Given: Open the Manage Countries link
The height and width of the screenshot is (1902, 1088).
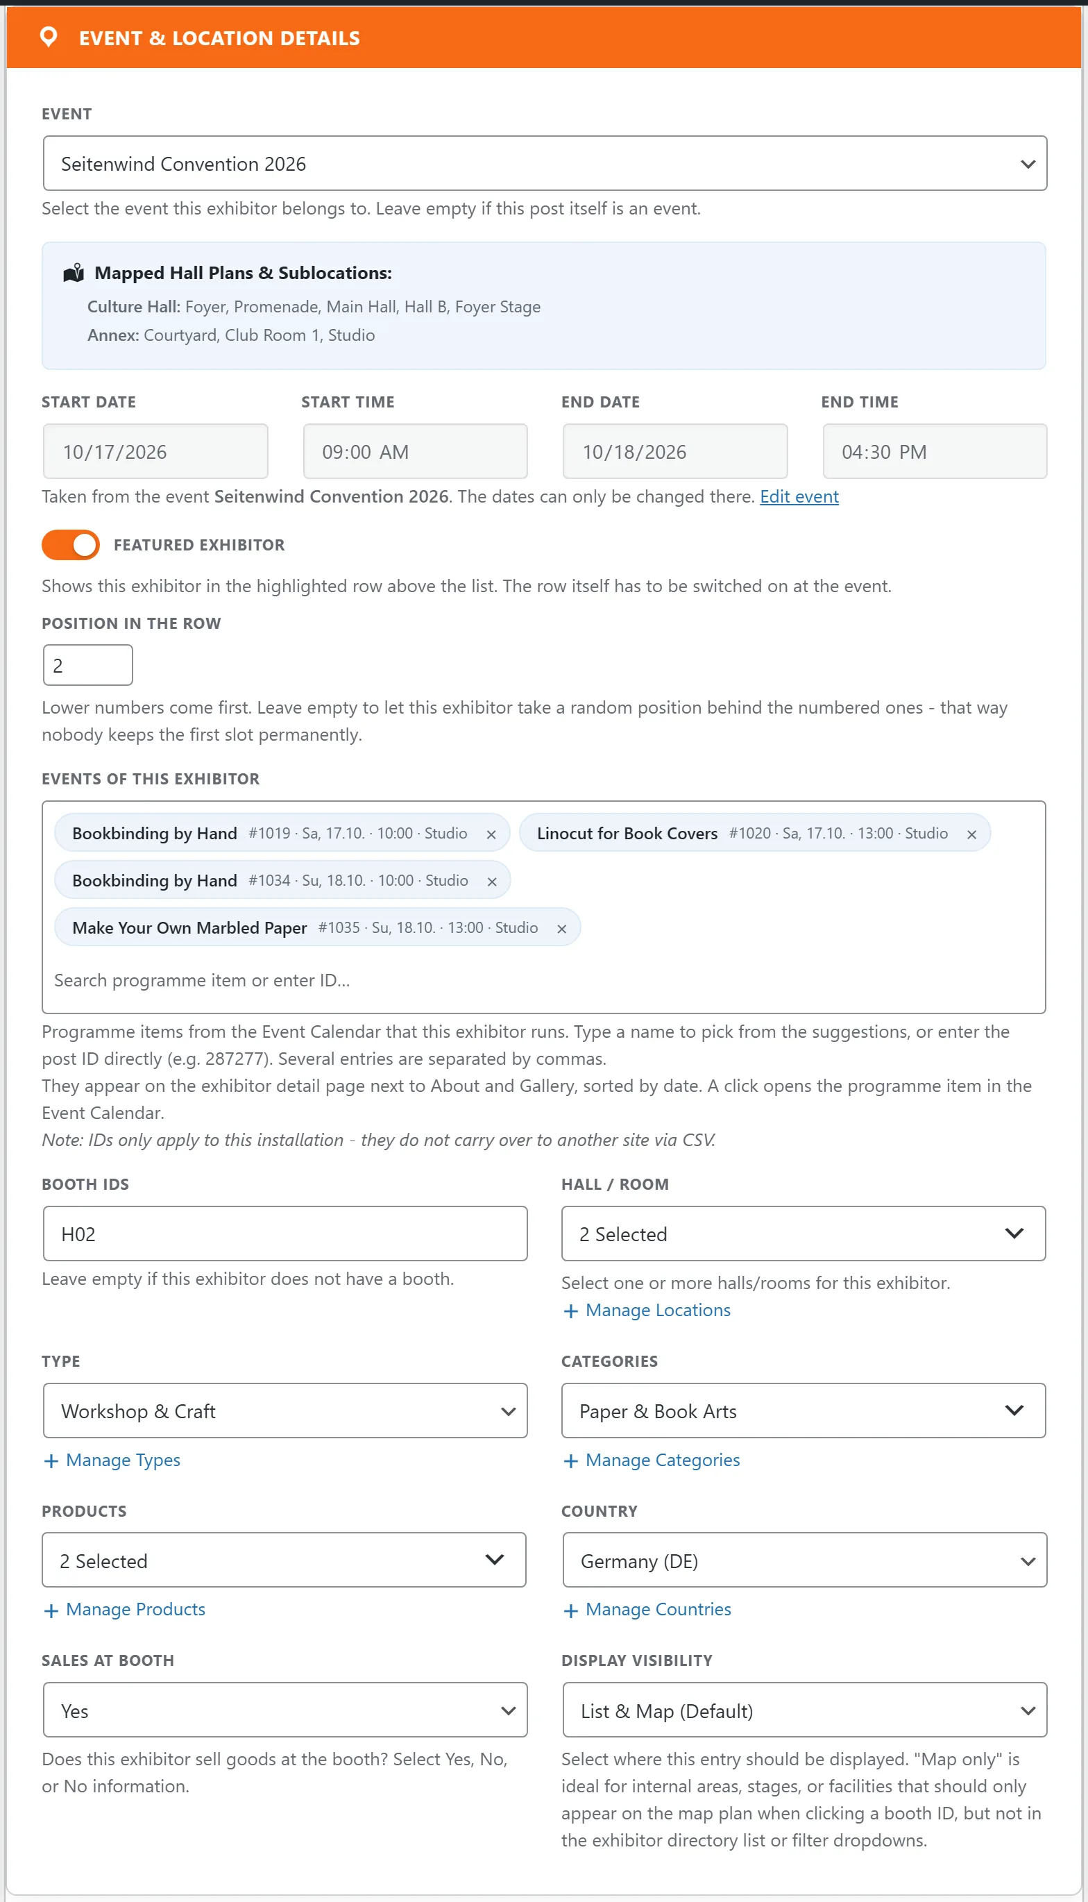Looking at the screenshot, I should [x=658, y=1609].
